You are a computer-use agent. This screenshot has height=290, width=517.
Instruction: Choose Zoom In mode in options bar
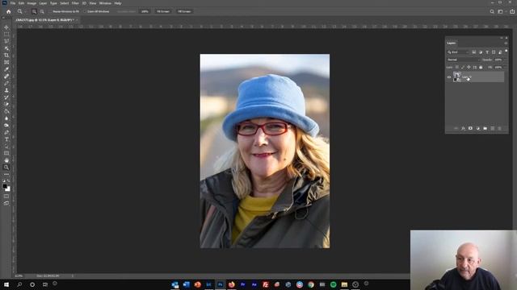[34, 11]
